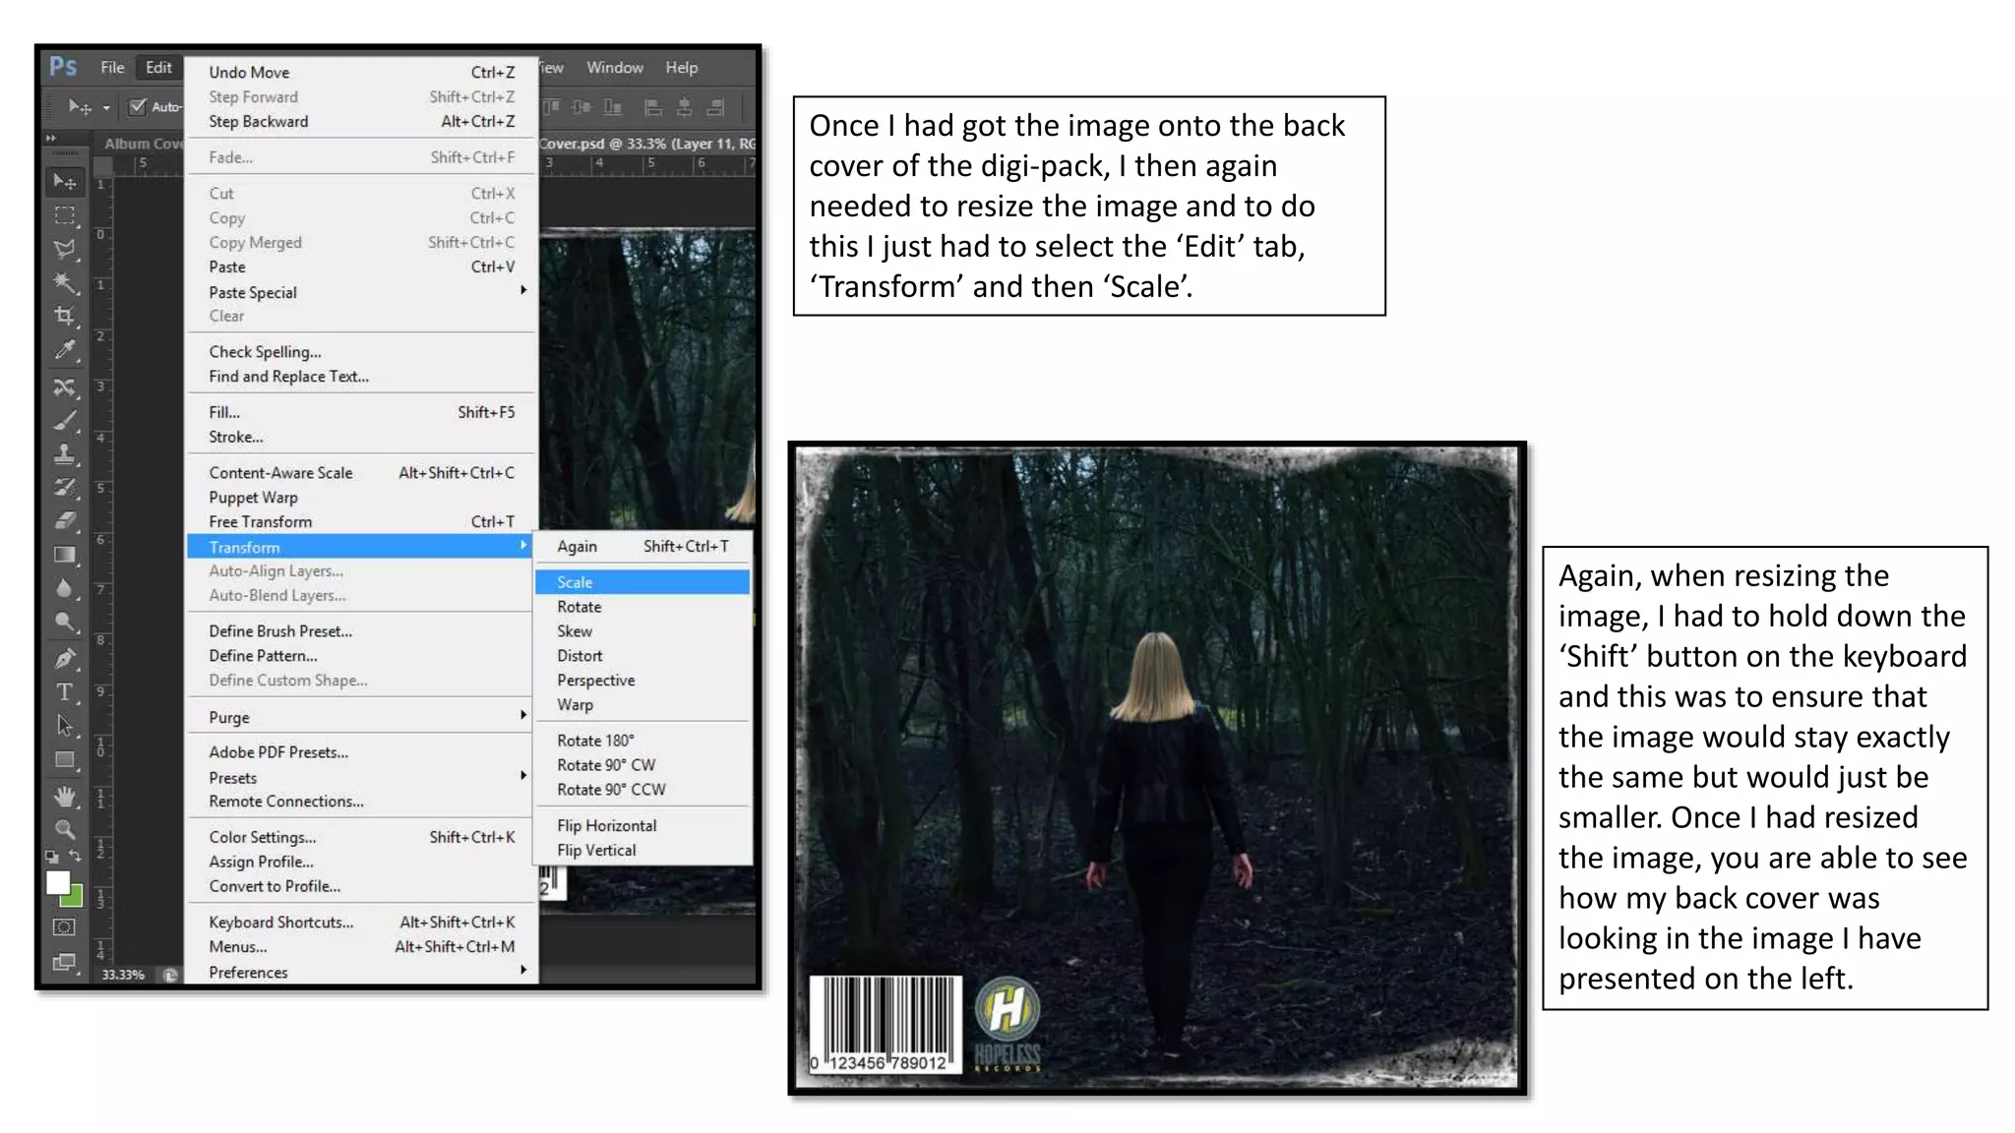The height and width of the screenshot is (1133, 2015).
Task: Toggle the Auto-Select checkbox
Action: 138,106
